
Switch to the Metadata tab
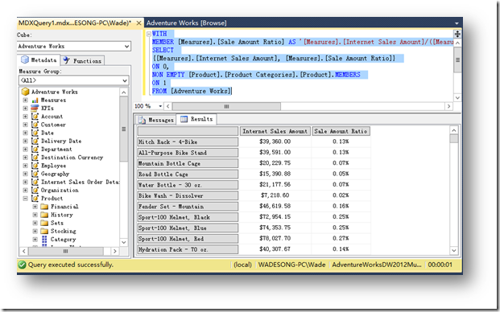tap(39, 60)
